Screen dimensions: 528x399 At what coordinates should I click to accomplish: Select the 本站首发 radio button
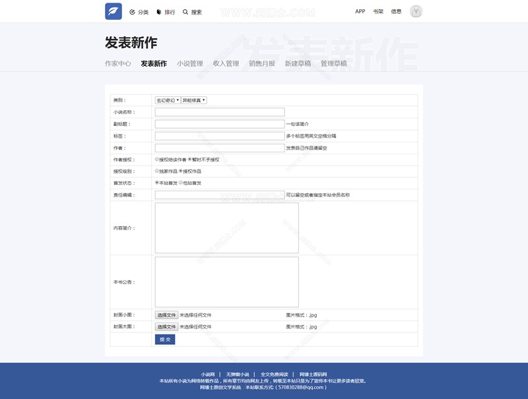pyautogui.click(x=157, y=183)
